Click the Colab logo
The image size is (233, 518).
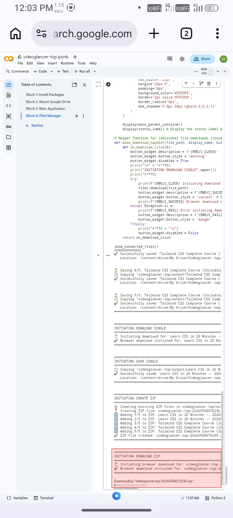[9, 59]
